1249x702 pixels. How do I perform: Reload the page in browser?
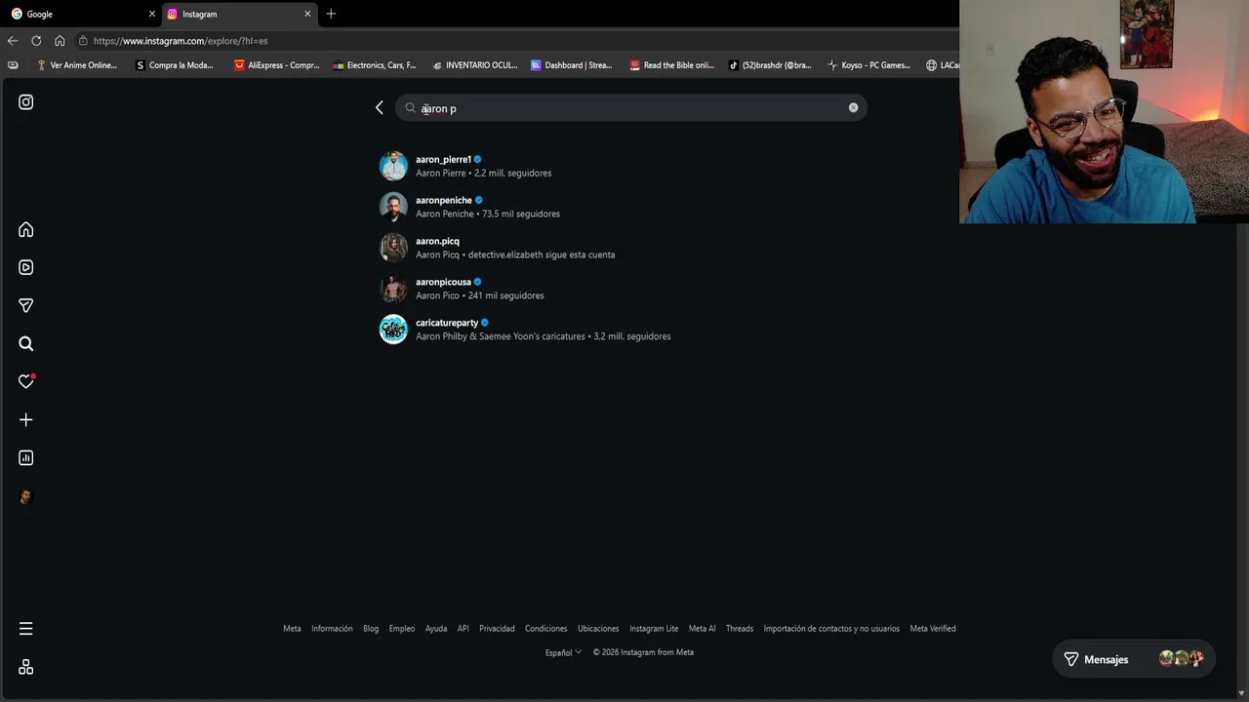(36, 41)
